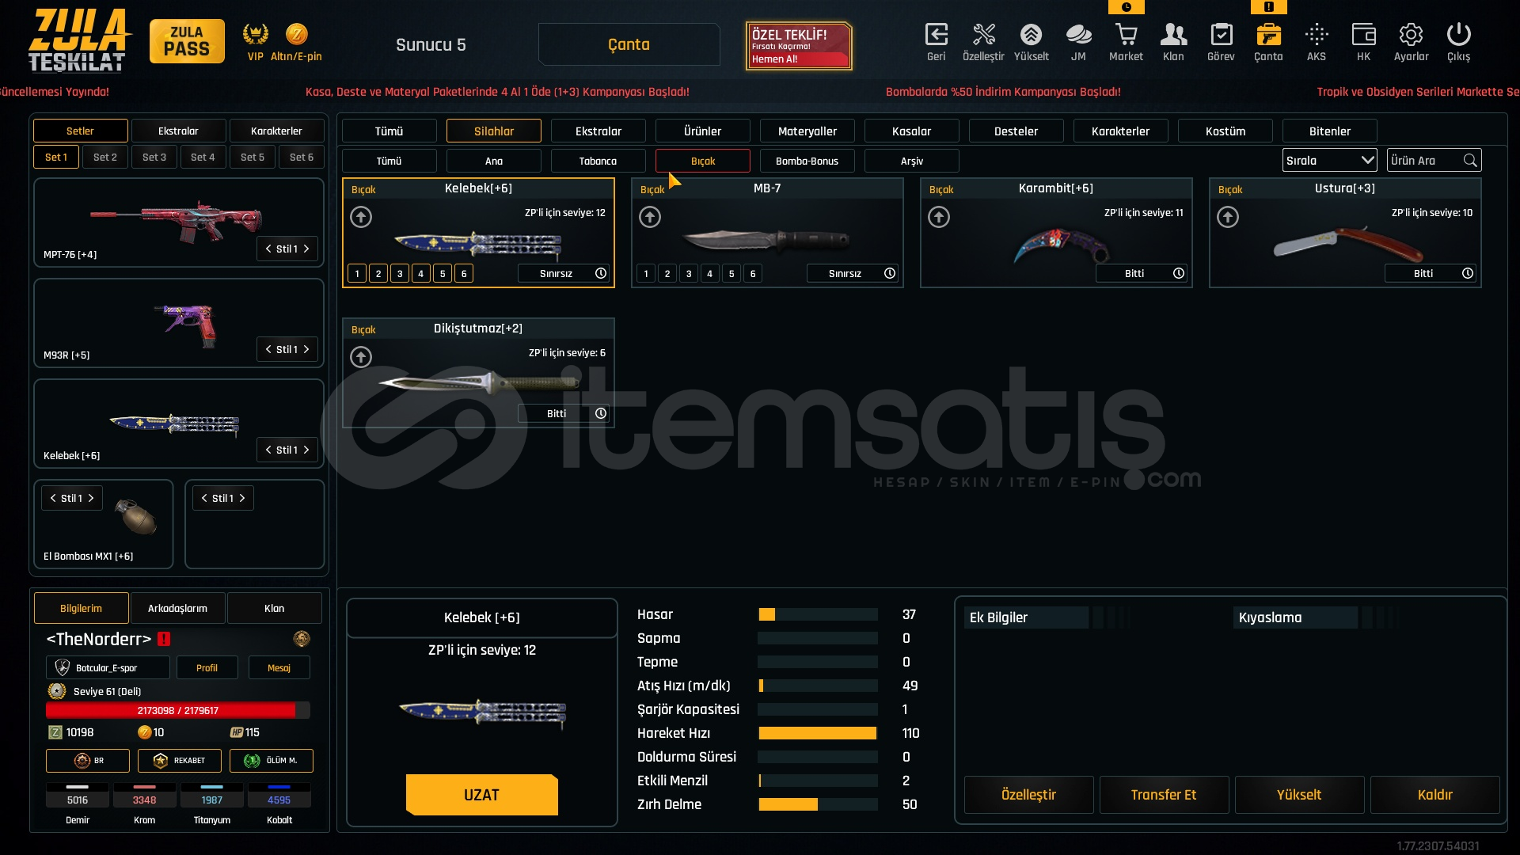Select the Tabanca weapon filter
Image resolution: width=1520 pixels, height=855 pixels.
[x=598, y=161]
